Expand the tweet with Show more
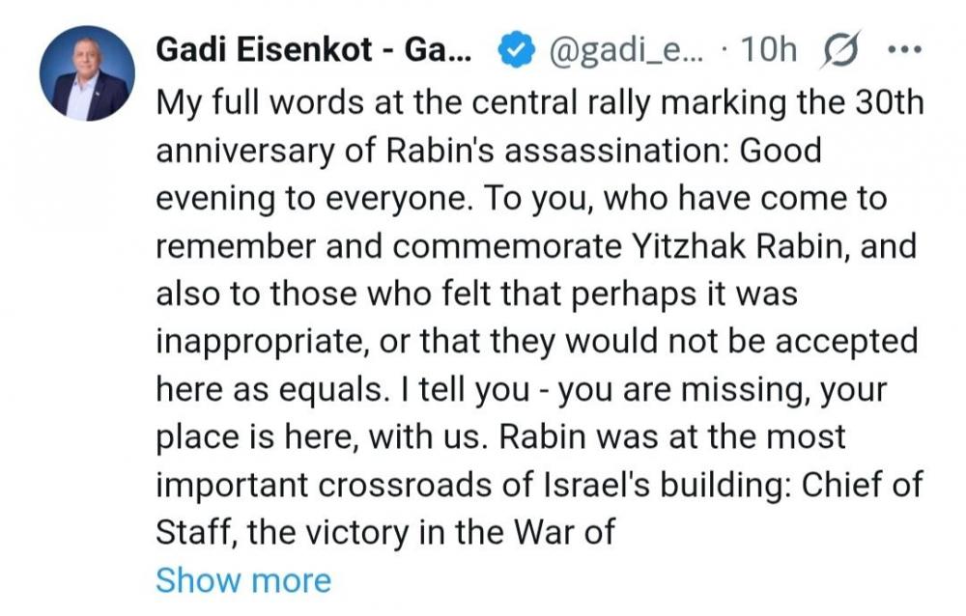The image size is (966, 616). (x=242, y=580)
